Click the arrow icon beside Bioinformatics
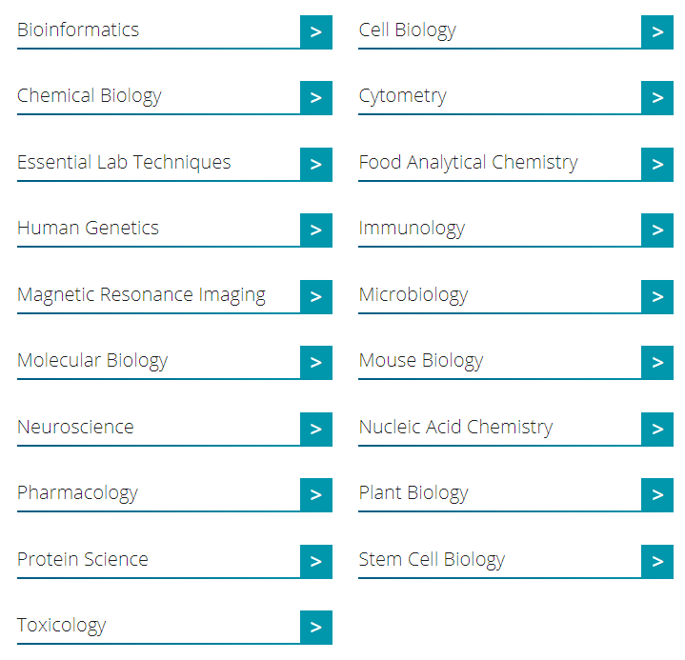685x660 pixels. click(315, 31)
